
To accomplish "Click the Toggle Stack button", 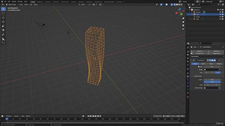I will tap(216, 54).
